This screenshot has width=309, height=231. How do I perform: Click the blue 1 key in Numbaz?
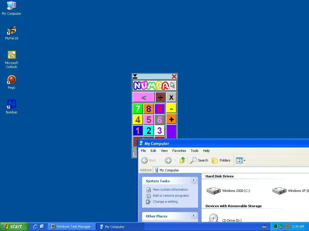[x=138, y=131]
